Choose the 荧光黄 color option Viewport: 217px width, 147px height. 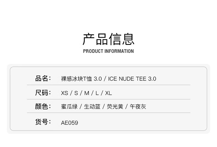point(115,107)
